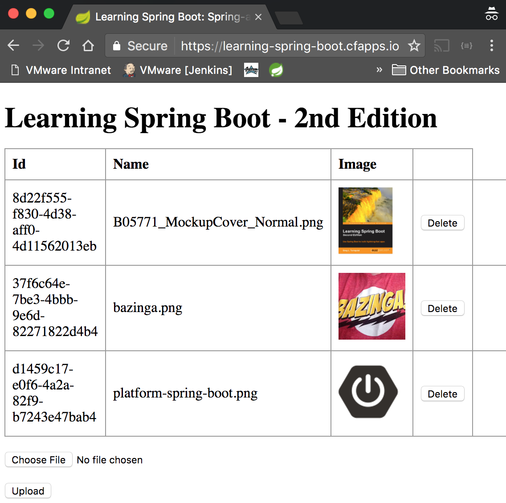Close the Learning Spring Boot tab
Viewport: 506px width, 503px height.
pos(258,17)
